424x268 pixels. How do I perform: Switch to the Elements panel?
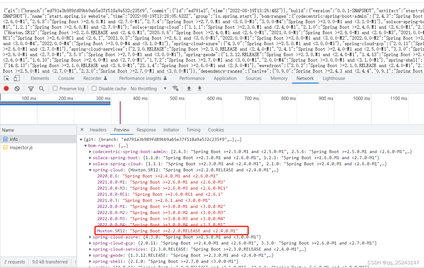(x=40, y=78)
